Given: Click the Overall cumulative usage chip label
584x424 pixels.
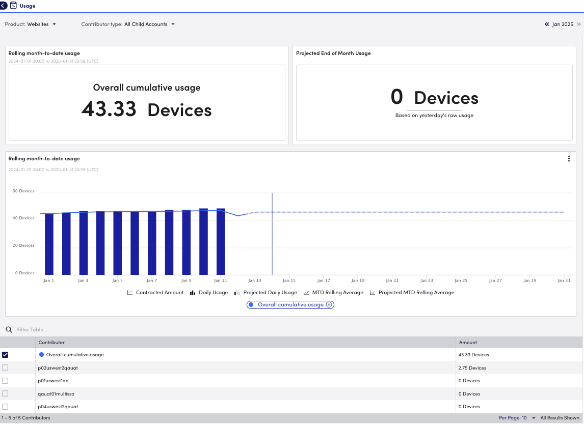Looking at the screenshot, I should click(290, 304).
